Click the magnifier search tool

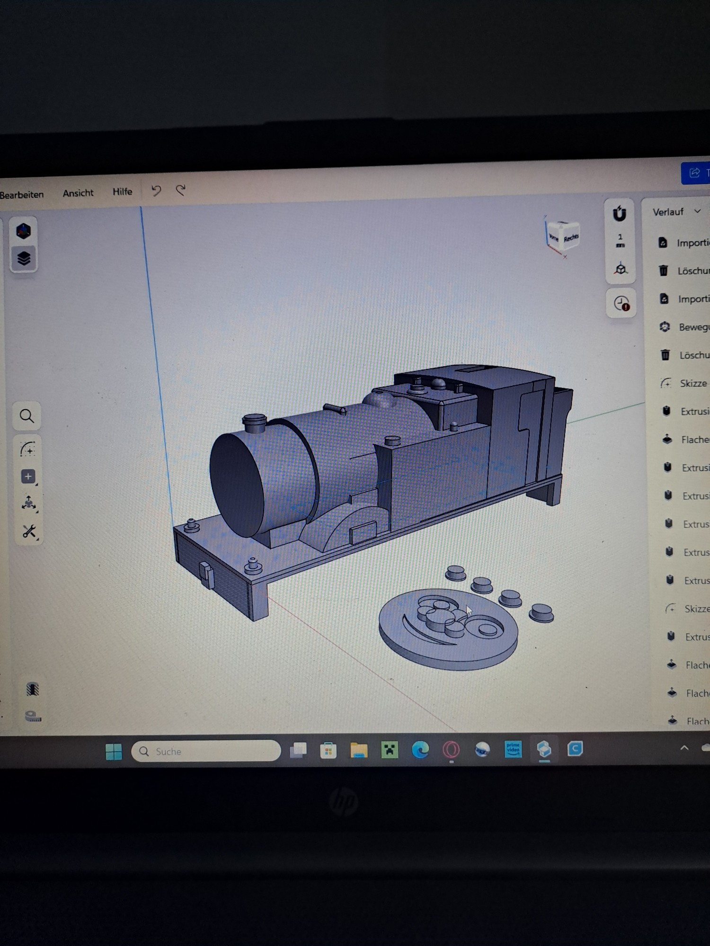click(27, 416)
